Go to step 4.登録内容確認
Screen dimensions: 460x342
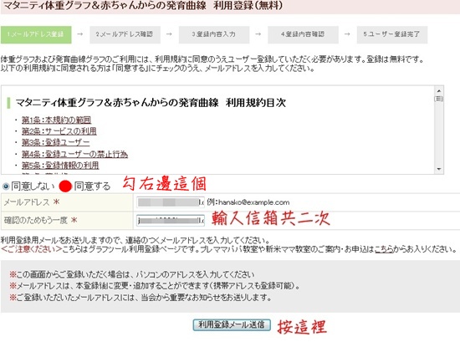coord(303,34)
